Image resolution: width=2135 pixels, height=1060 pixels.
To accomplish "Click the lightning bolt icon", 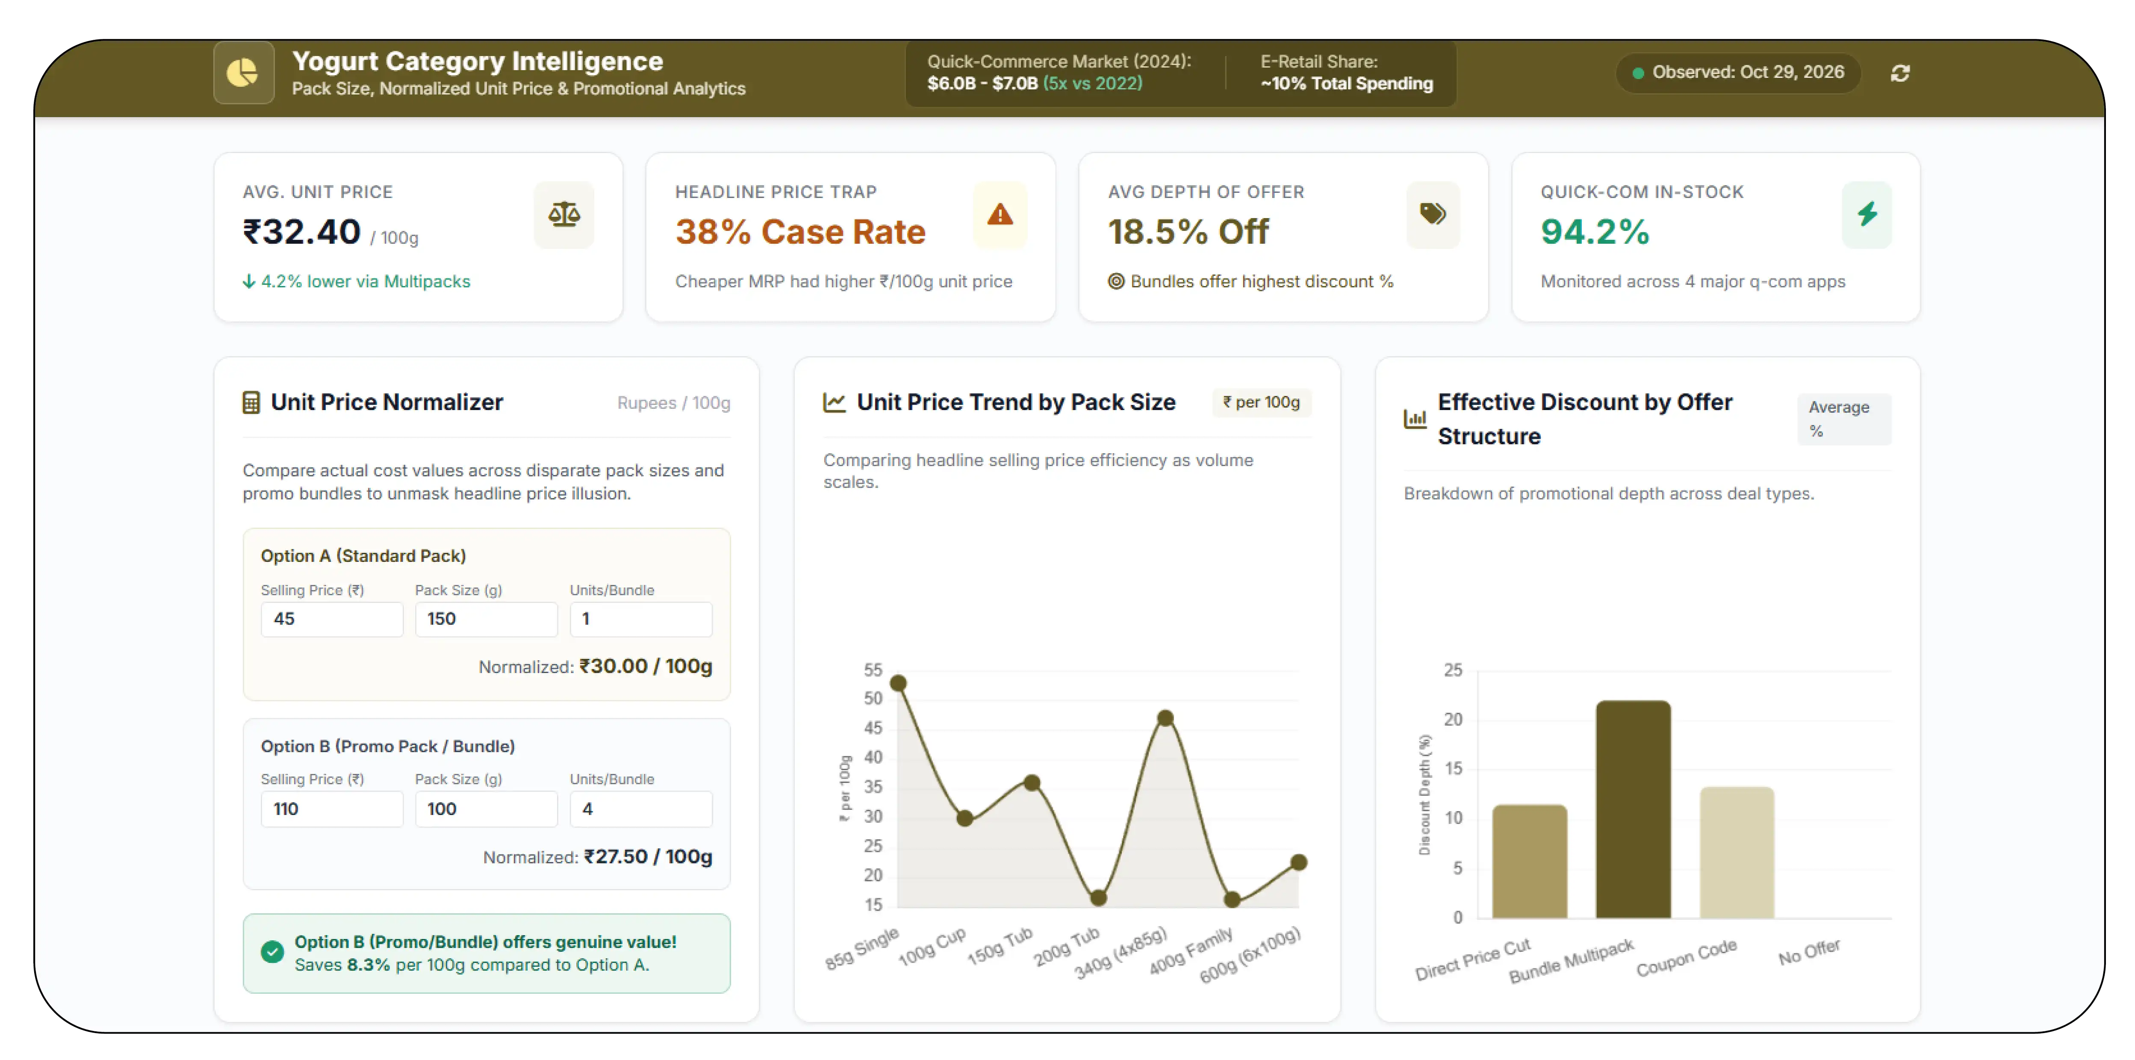I will pos(1867,215).
